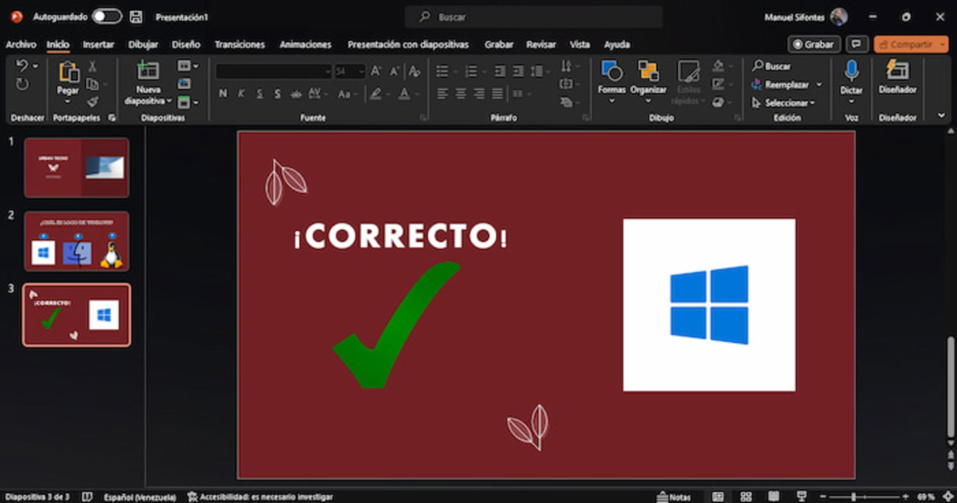Increase font size with the larger A icon

pos(376,71)
